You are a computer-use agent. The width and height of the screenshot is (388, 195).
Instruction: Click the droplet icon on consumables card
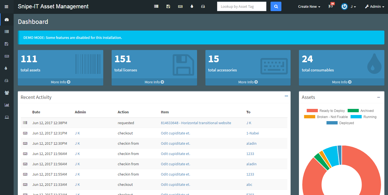[x=374, y=64]
